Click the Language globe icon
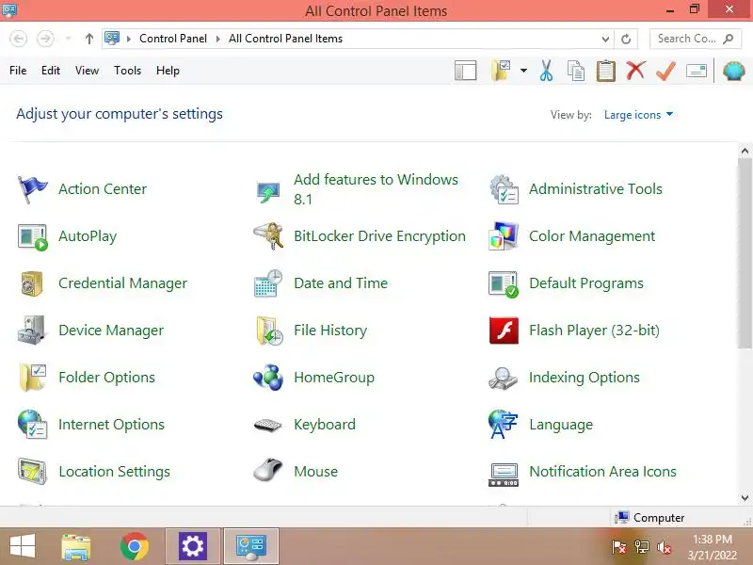Image resolution: width=753 pixels, height=565 pixels. [503, 425]
